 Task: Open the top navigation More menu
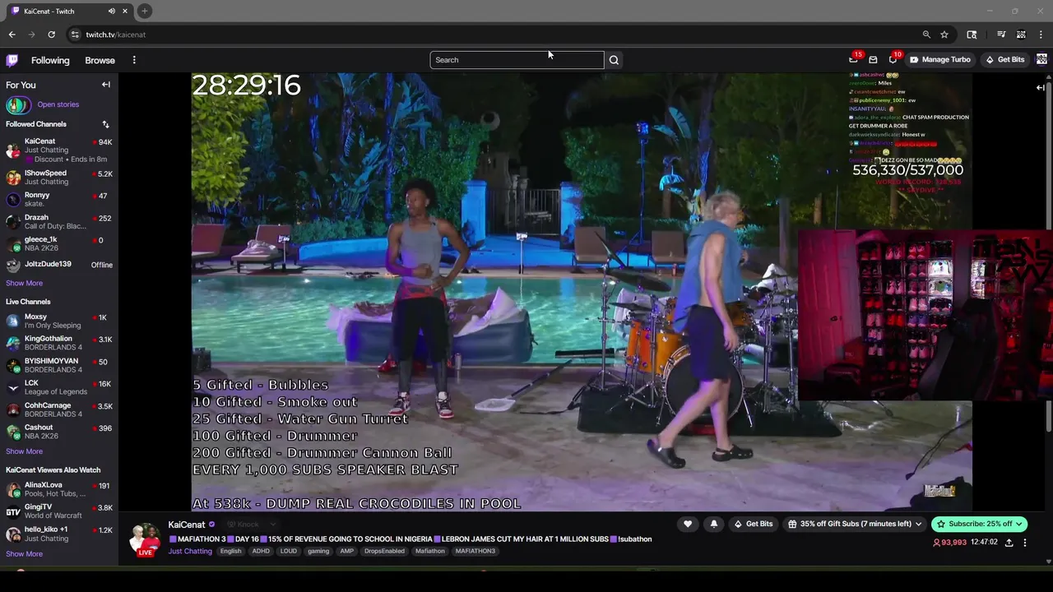pos(134,60)
